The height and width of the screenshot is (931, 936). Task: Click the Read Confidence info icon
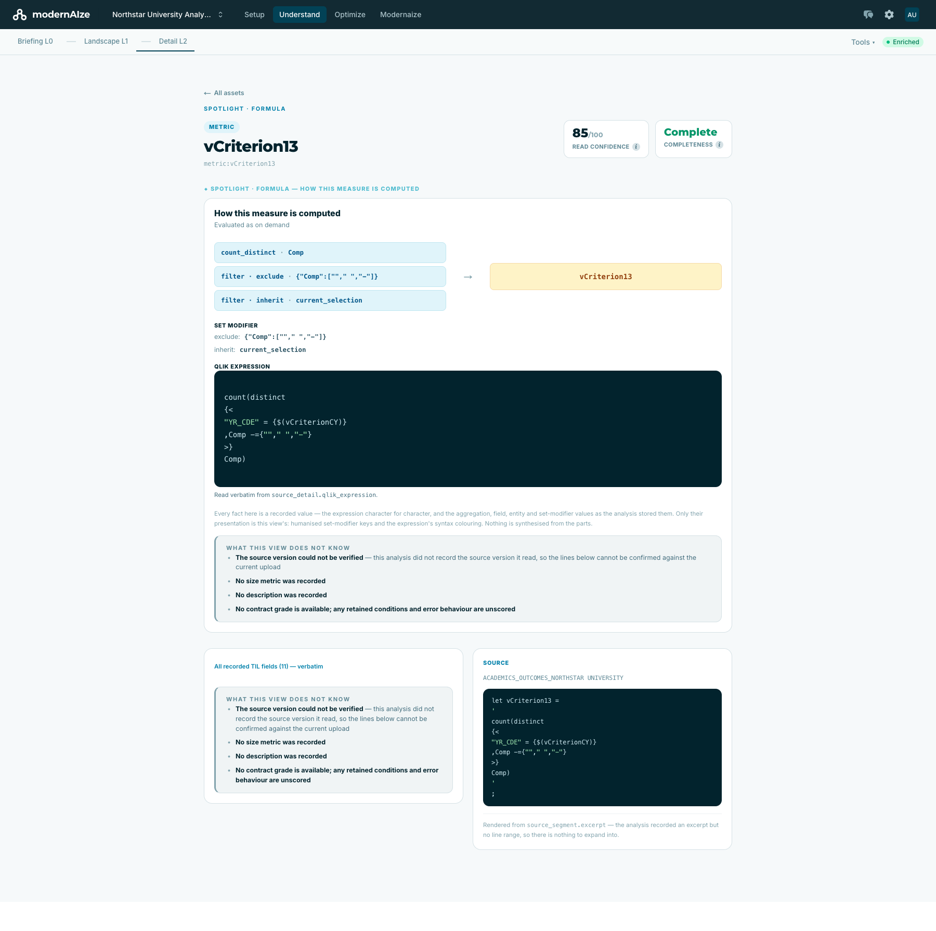[x=636, y=147]
